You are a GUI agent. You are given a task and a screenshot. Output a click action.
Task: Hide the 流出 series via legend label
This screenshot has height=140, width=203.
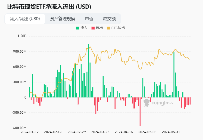pos(99,28)
